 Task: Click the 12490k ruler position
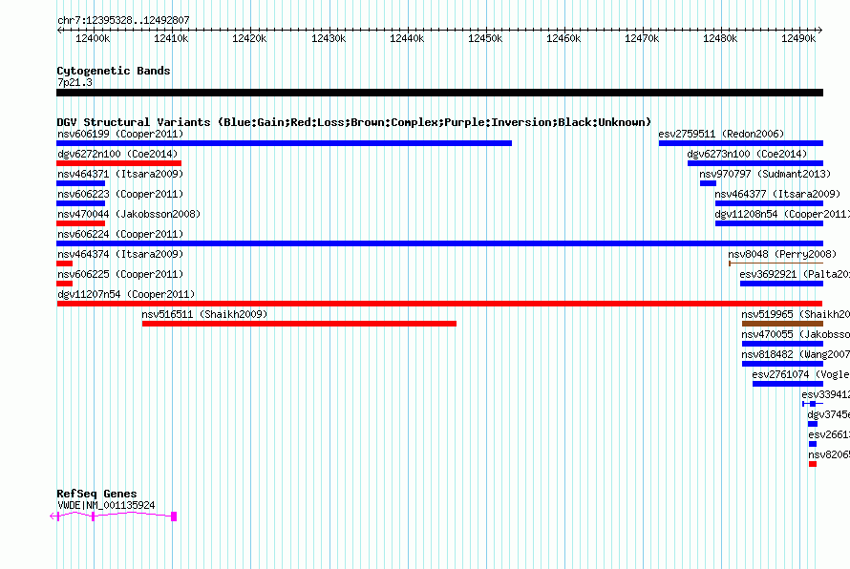click(798, 38)
